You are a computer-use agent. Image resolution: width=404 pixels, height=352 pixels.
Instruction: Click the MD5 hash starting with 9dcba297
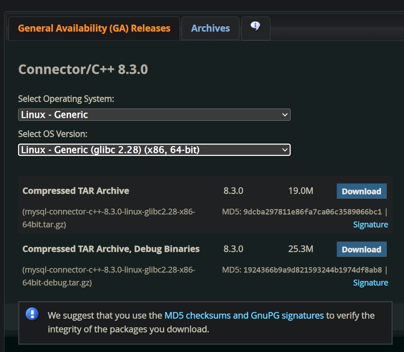coord(312,212)
